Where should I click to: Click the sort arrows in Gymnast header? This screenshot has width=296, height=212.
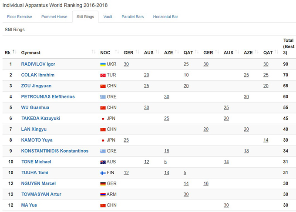coord(94,52)
